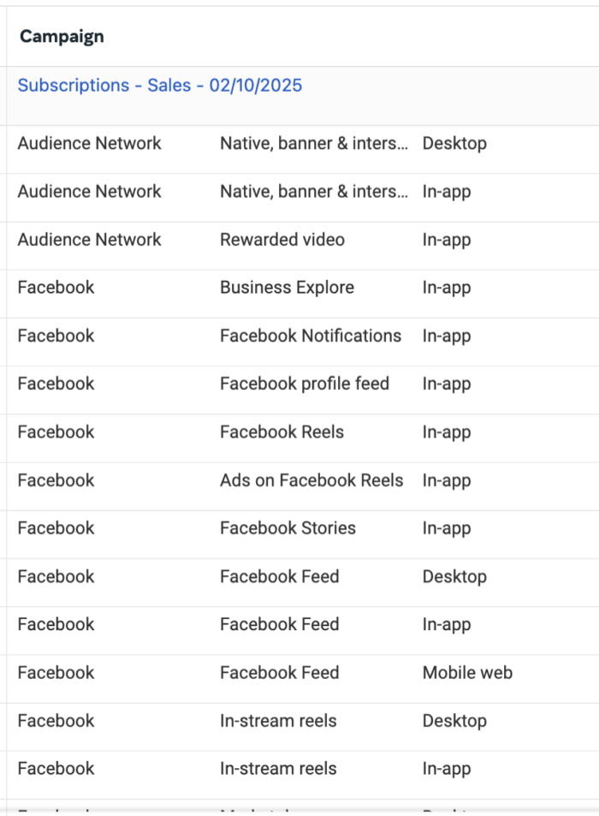Select In-app cell in Facebook Stories row
This screenshot has height=816, width=599.
pos(447,529)
